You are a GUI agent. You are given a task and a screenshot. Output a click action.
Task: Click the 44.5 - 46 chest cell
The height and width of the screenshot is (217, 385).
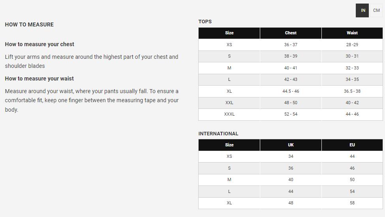(x=291, y=91)
